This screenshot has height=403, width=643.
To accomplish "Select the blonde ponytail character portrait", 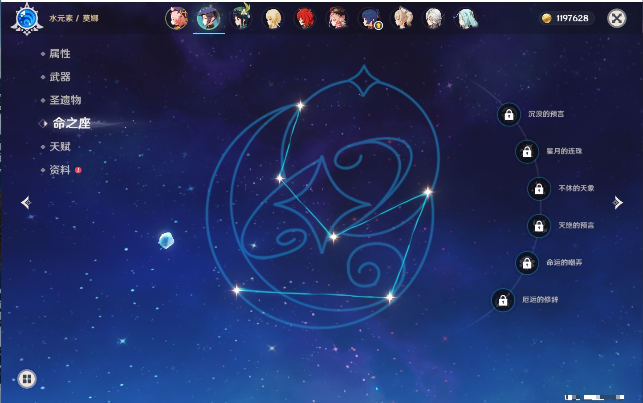I will [402, 18].
